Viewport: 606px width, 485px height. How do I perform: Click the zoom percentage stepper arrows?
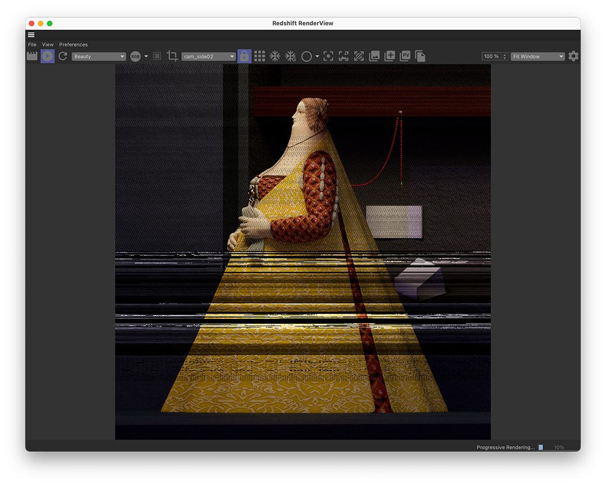505,57
